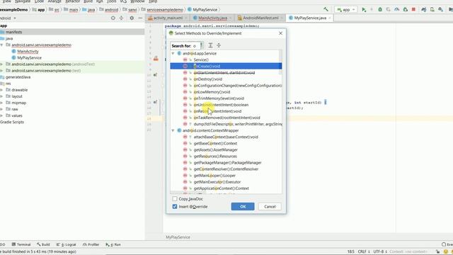Viewport: 453px width, 255px height.
Task: Toggle the Copy JavaDoc checkbox
Action: pos(175,199)
